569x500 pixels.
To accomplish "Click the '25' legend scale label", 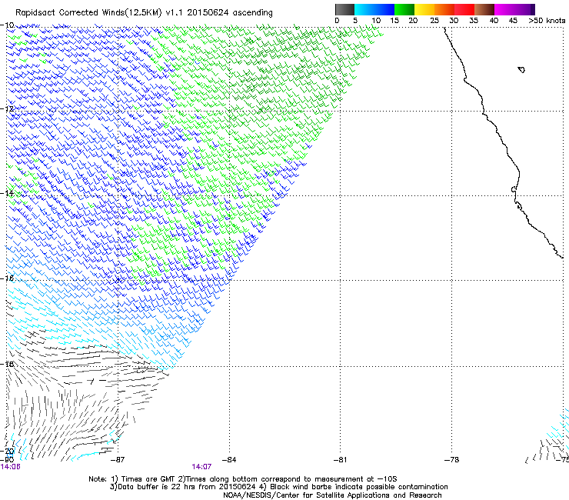I will pos(434,20).
